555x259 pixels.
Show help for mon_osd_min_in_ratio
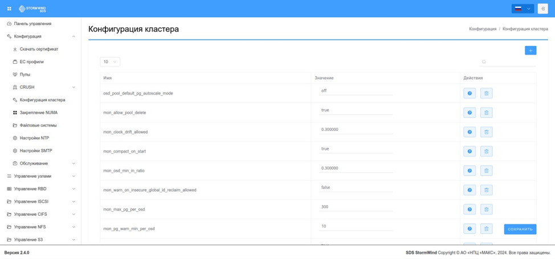[x=470, y=171]
